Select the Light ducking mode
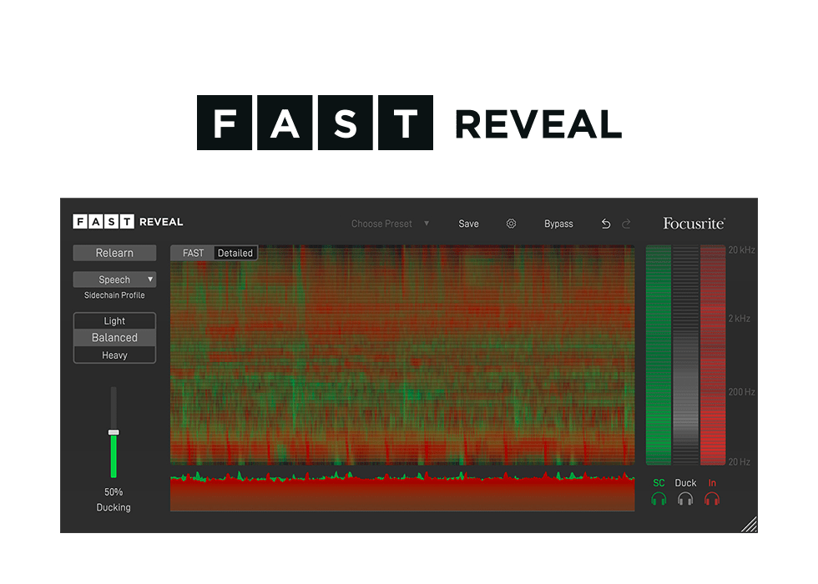This screenshot has width=818, height=584. pyautogui.click(x=114, y=321)
